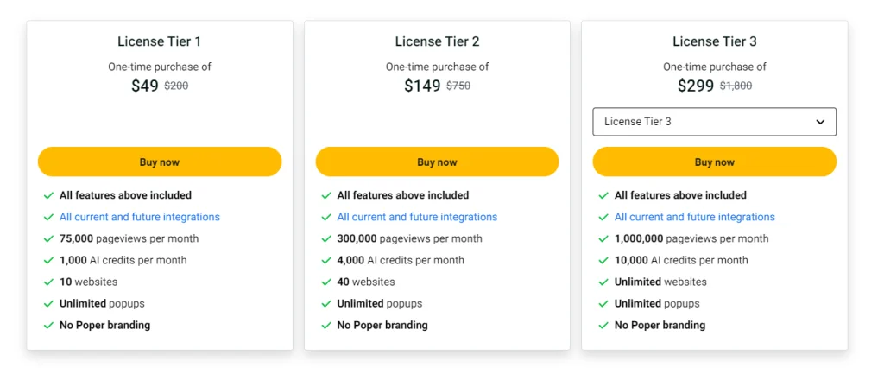Click Buy now for License Tier 1

160,162
